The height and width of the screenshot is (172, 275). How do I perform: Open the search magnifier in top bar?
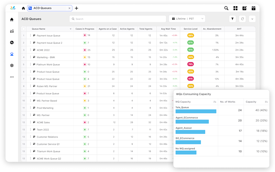[226, 8]
